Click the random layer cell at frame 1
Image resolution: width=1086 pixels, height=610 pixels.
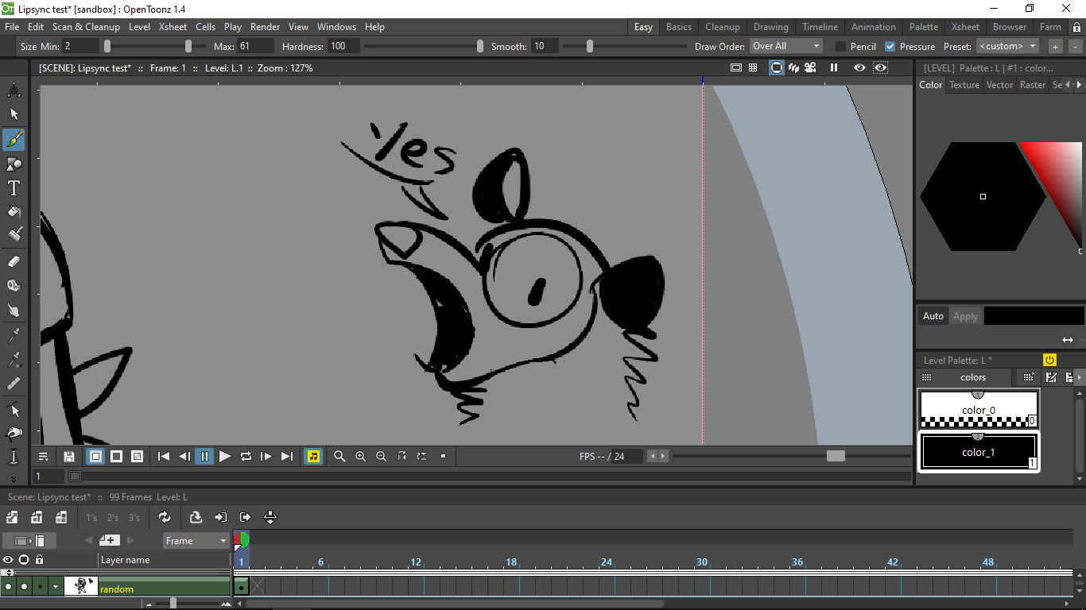[240, 589]
